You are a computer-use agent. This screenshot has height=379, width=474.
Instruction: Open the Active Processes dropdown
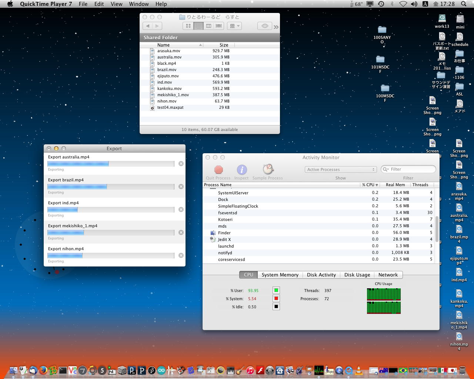tap(341, 170)
